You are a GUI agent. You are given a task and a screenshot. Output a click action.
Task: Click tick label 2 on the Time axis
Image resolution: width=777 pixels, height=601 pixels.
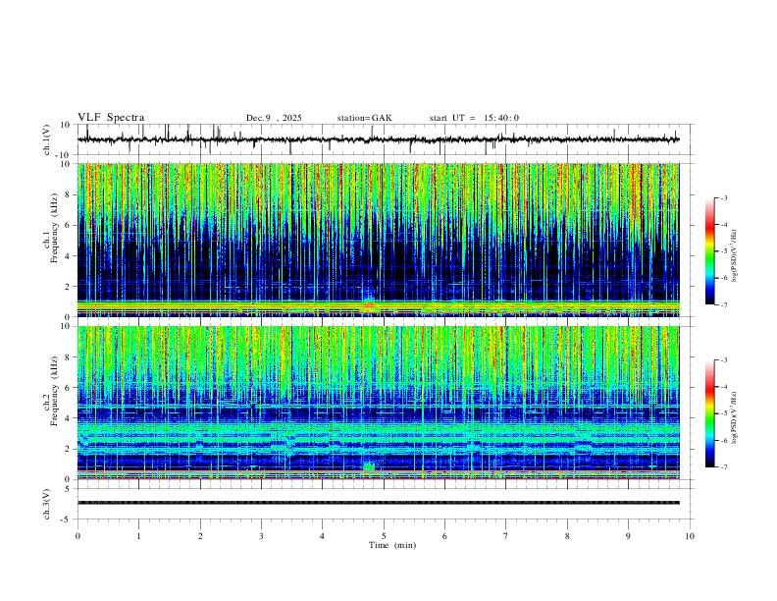200,536
